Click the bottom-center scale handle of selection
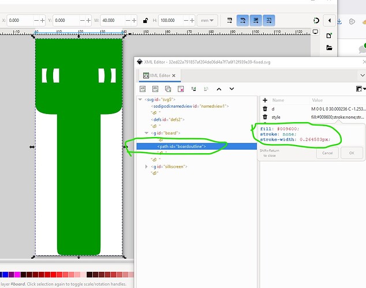 pos(79,257)
